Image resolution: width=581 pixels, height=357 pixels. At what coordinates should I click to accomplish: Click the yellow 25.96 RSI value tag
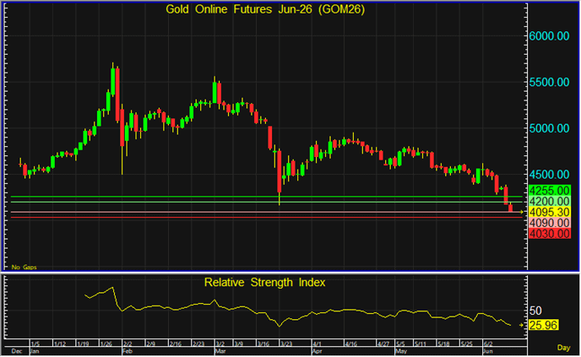pos(543,325)
